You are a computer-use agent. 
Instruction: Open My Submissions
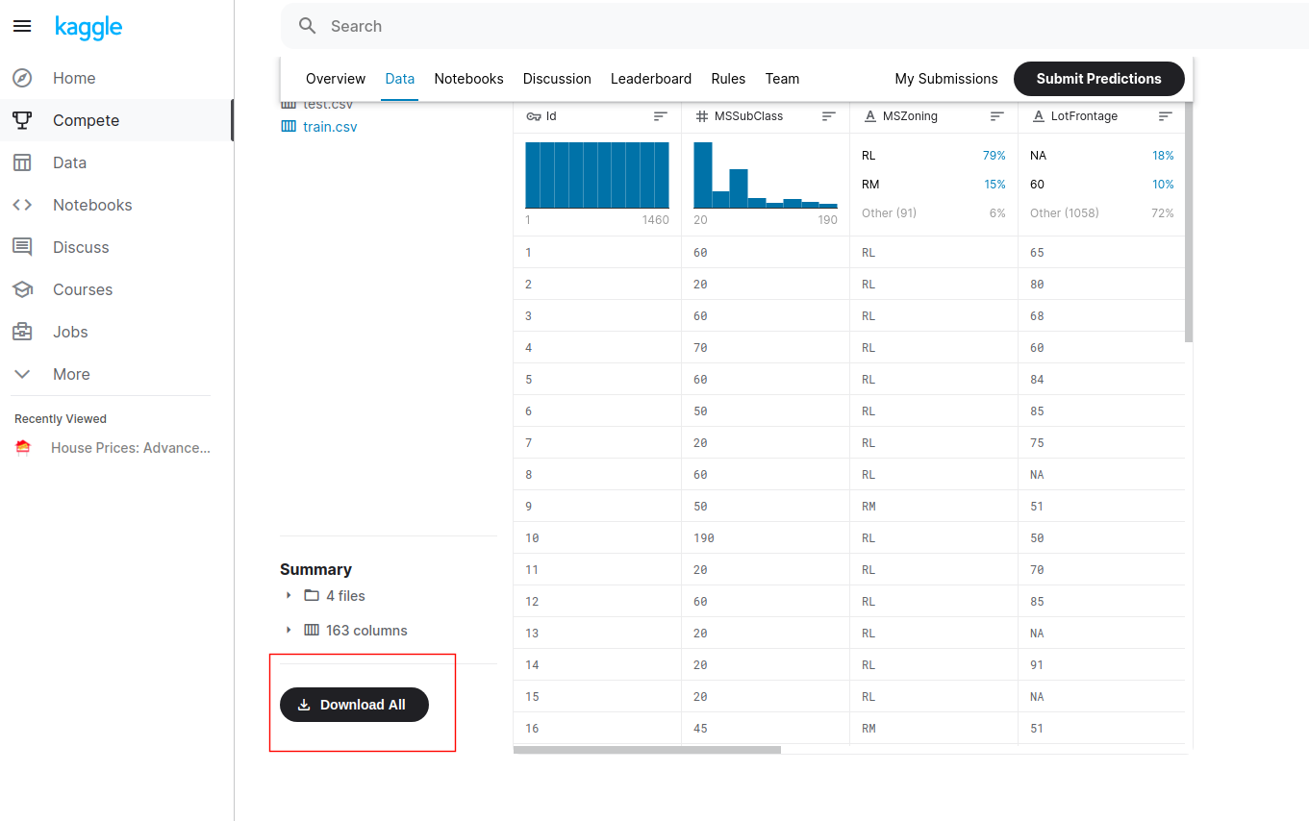pos(946,79)
